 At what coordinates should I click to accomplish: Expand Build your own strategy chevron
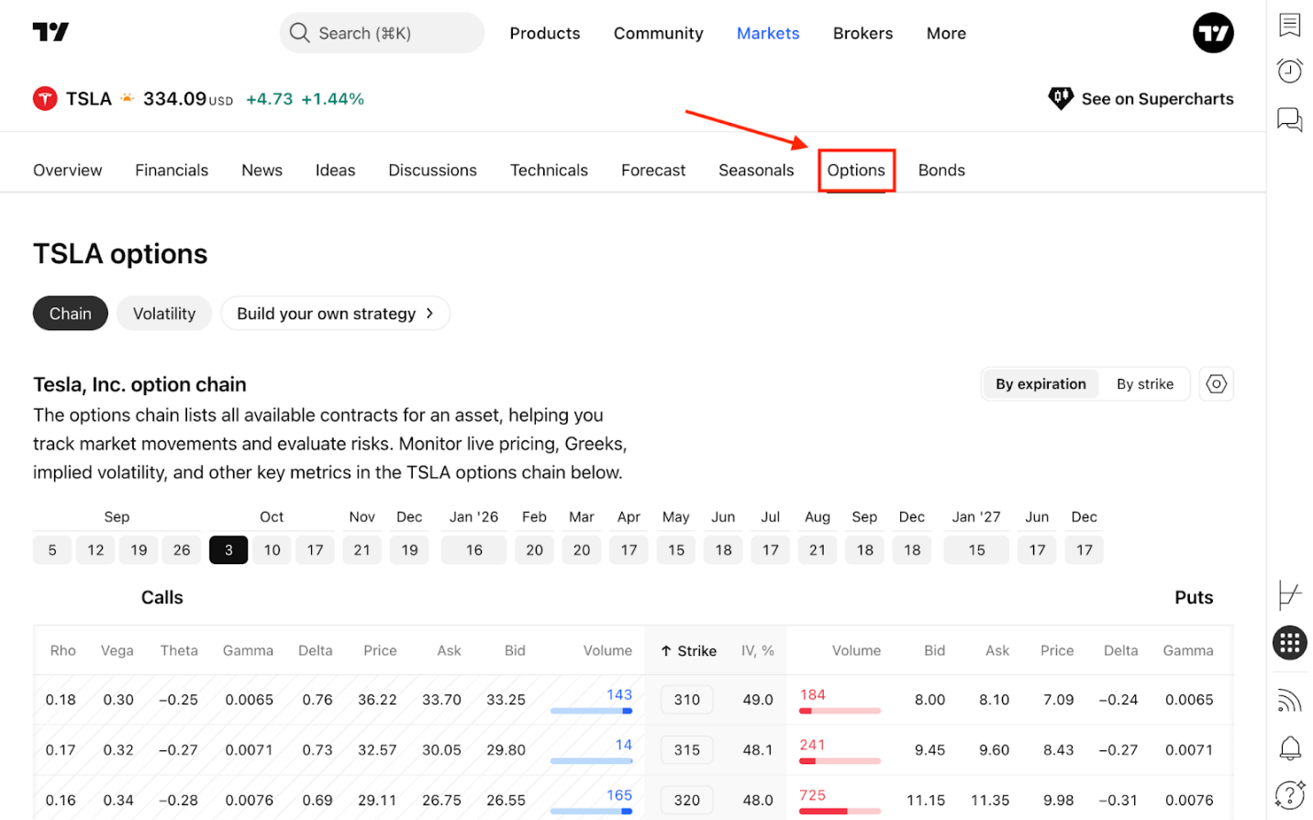429,314
